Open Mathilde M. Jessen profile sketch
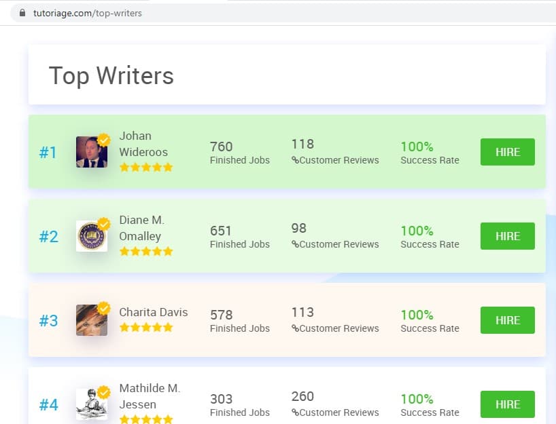Screen dimensions: 556x424 point(92,404)
